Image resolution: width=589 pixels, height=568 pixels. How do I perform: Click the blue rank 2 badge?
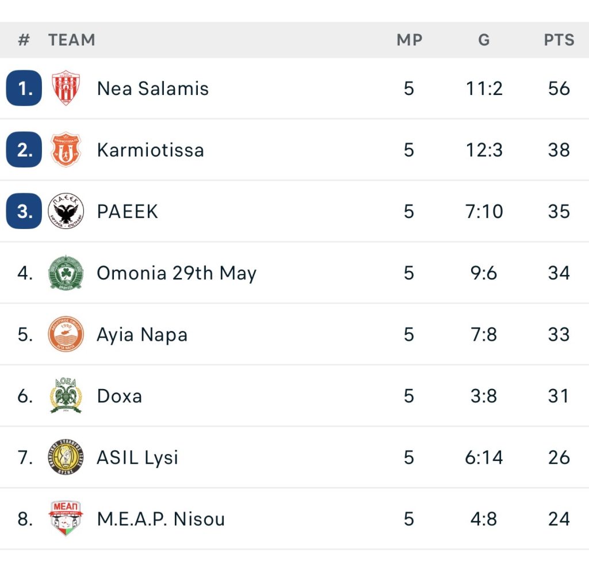(24, 150)
